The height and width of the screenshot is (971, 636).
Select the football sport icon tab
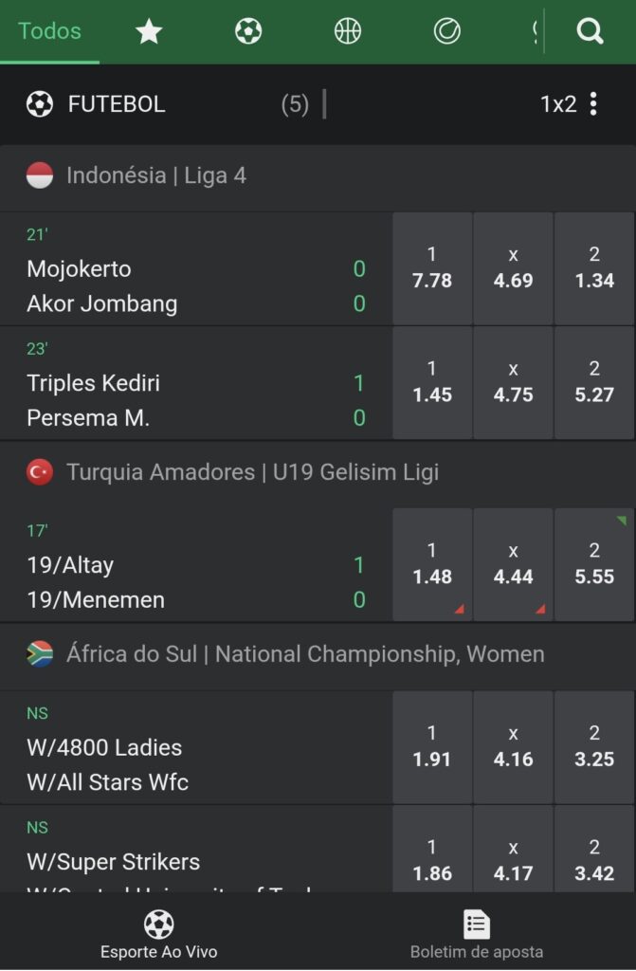click(x=248, y=32)
